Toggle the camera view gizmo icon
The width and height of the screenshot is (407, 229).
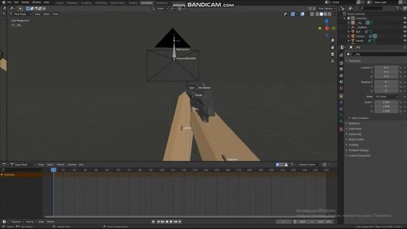click(333, 54)
